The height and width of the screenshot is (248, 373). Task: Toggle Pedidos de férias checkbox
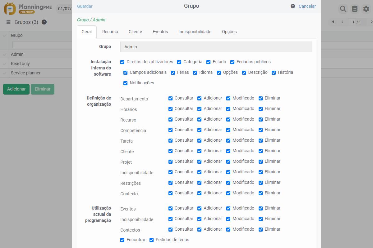[x=151, y=240]
